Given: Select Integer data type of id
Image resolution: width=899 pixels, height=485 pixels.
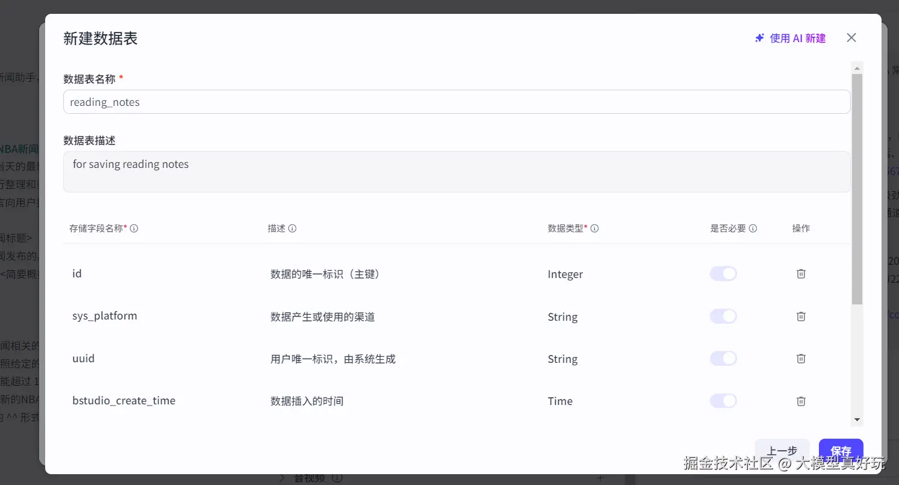Looking at the screenshot, I should coord(565,274).
